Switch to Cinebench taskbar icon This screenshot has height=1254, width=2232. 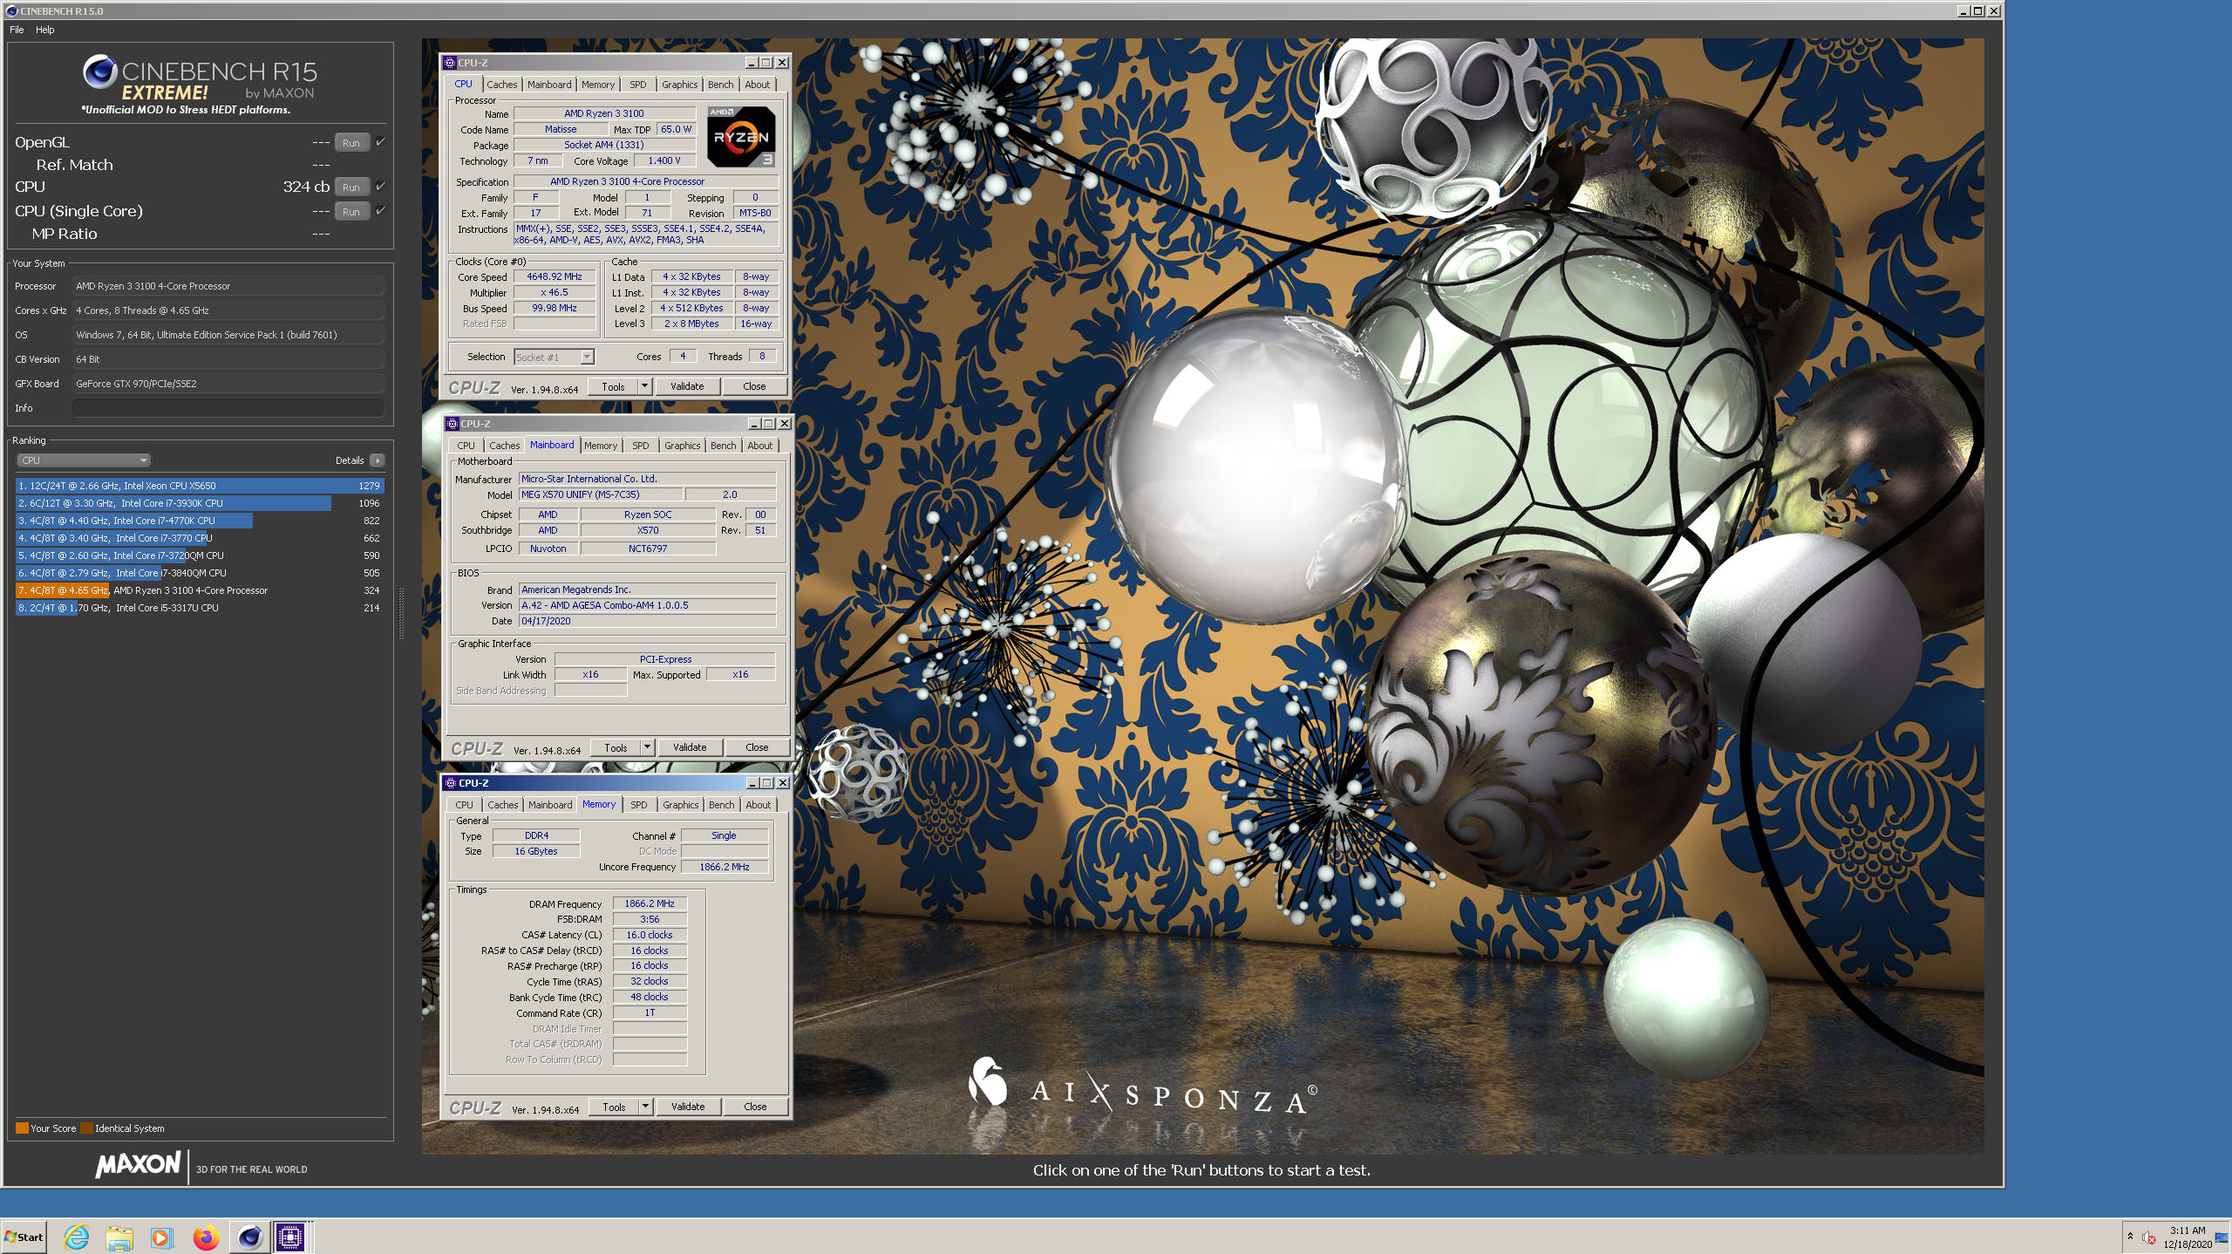(249, 1237)
